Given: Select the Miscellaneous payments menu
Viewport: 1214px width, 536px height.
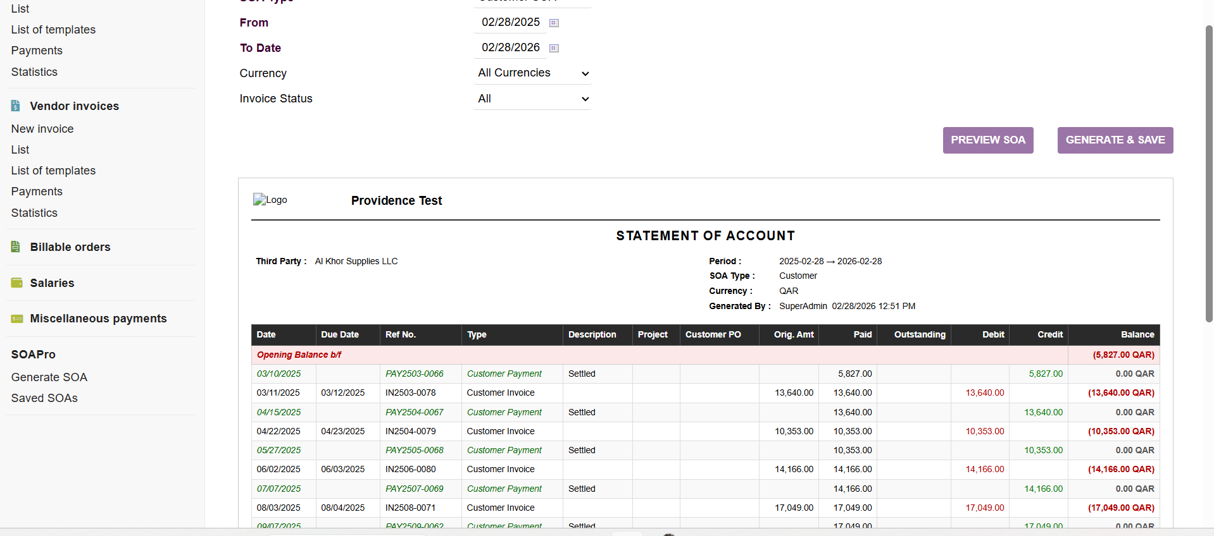Looking at the screenshot, I should pyautogui.click(x=98, y=319).
